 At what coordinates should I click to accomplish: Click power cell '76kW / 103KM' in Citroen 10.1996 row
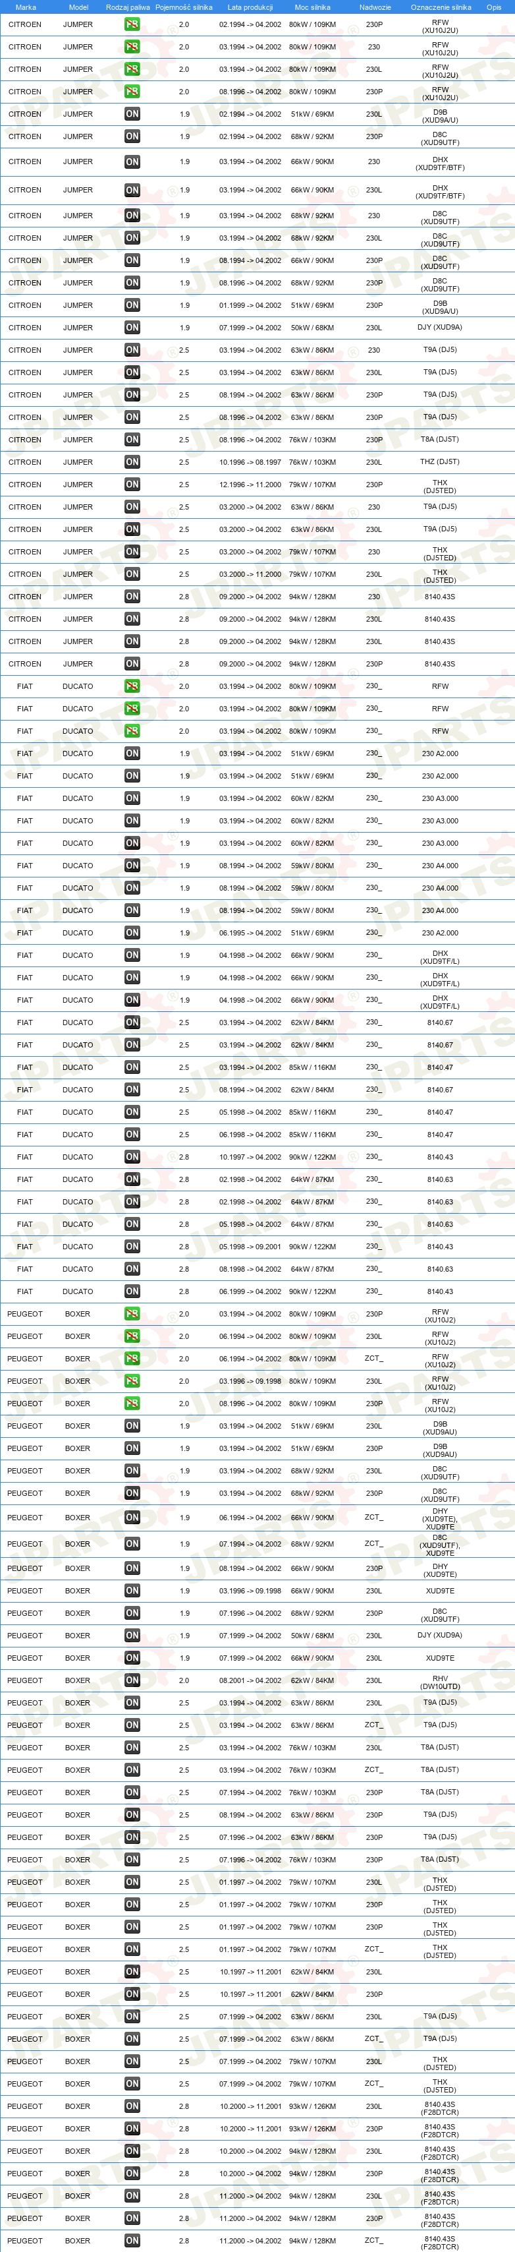point(313,463)
